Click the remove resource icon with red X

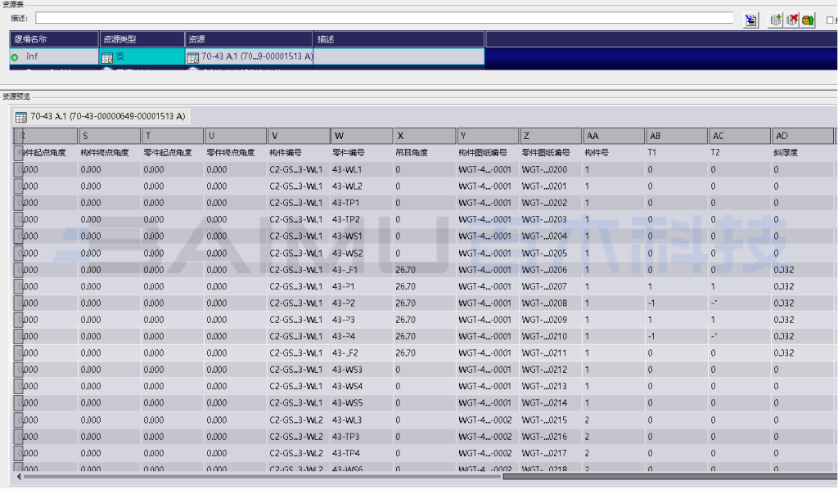[792, 20]
